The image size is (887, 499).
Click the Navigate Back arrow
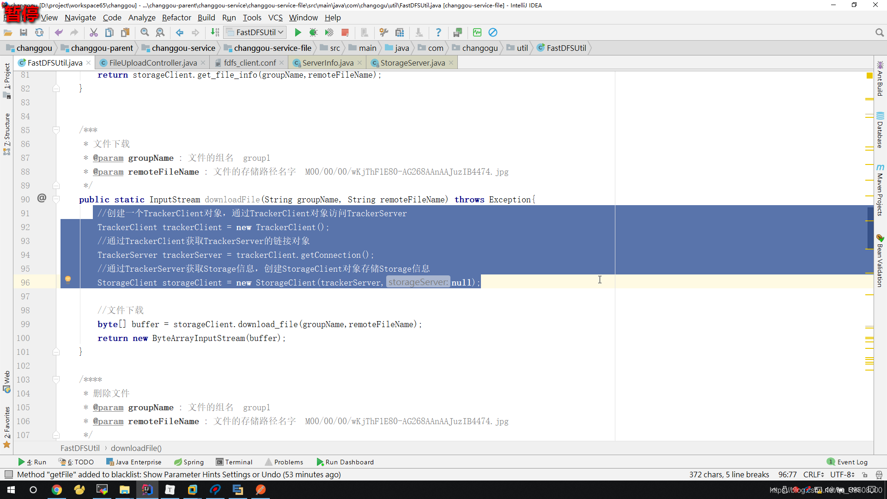coord(180,32)
